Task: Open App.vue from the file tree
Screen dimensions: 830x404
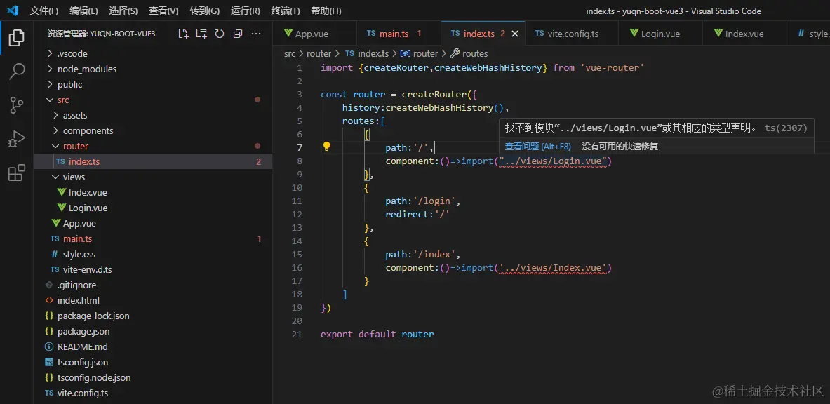Action: pyautogui.click(x=153, y=223)
